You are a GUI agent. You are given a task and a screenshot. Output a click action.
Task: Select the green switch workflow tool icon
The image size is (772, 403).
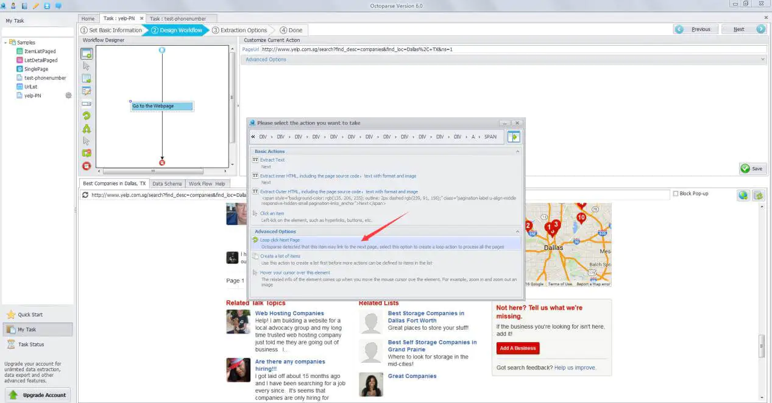coord(87,153)
